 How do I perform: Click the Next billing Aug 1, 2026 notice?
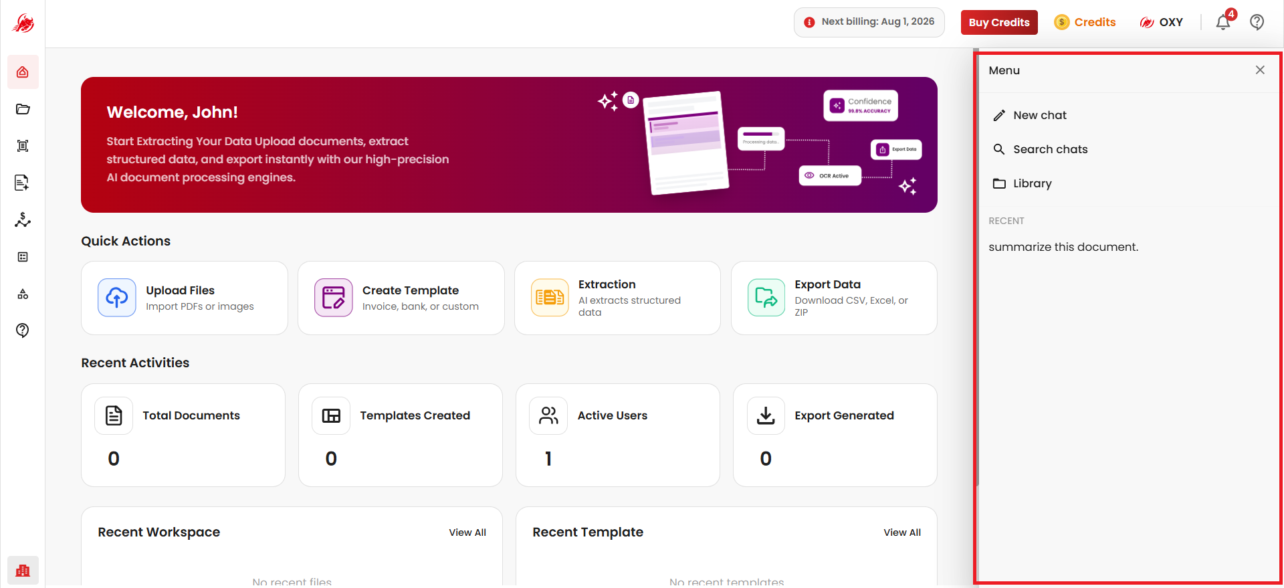click(869, 22)
